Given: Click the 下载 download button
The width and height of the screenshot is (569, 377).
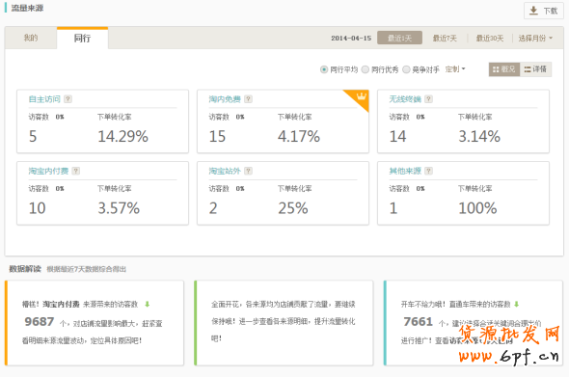Looking at the screenshot, I should (544, 11).
